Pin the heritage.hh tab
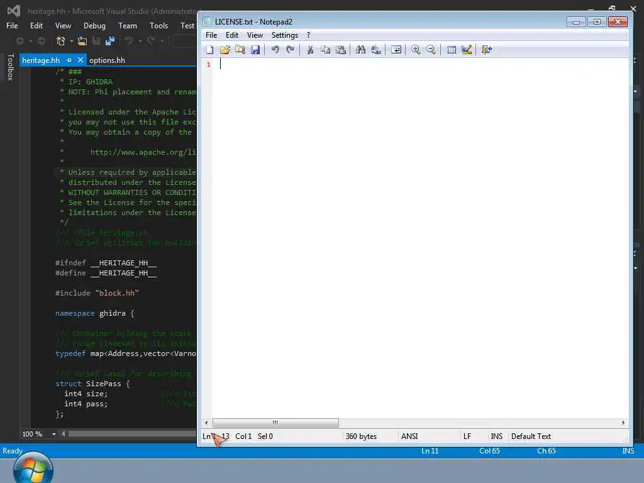644x483 pixels. (69, 60)
